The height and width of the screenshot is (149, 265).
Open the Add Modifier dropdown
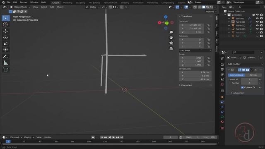click(245, 64)
